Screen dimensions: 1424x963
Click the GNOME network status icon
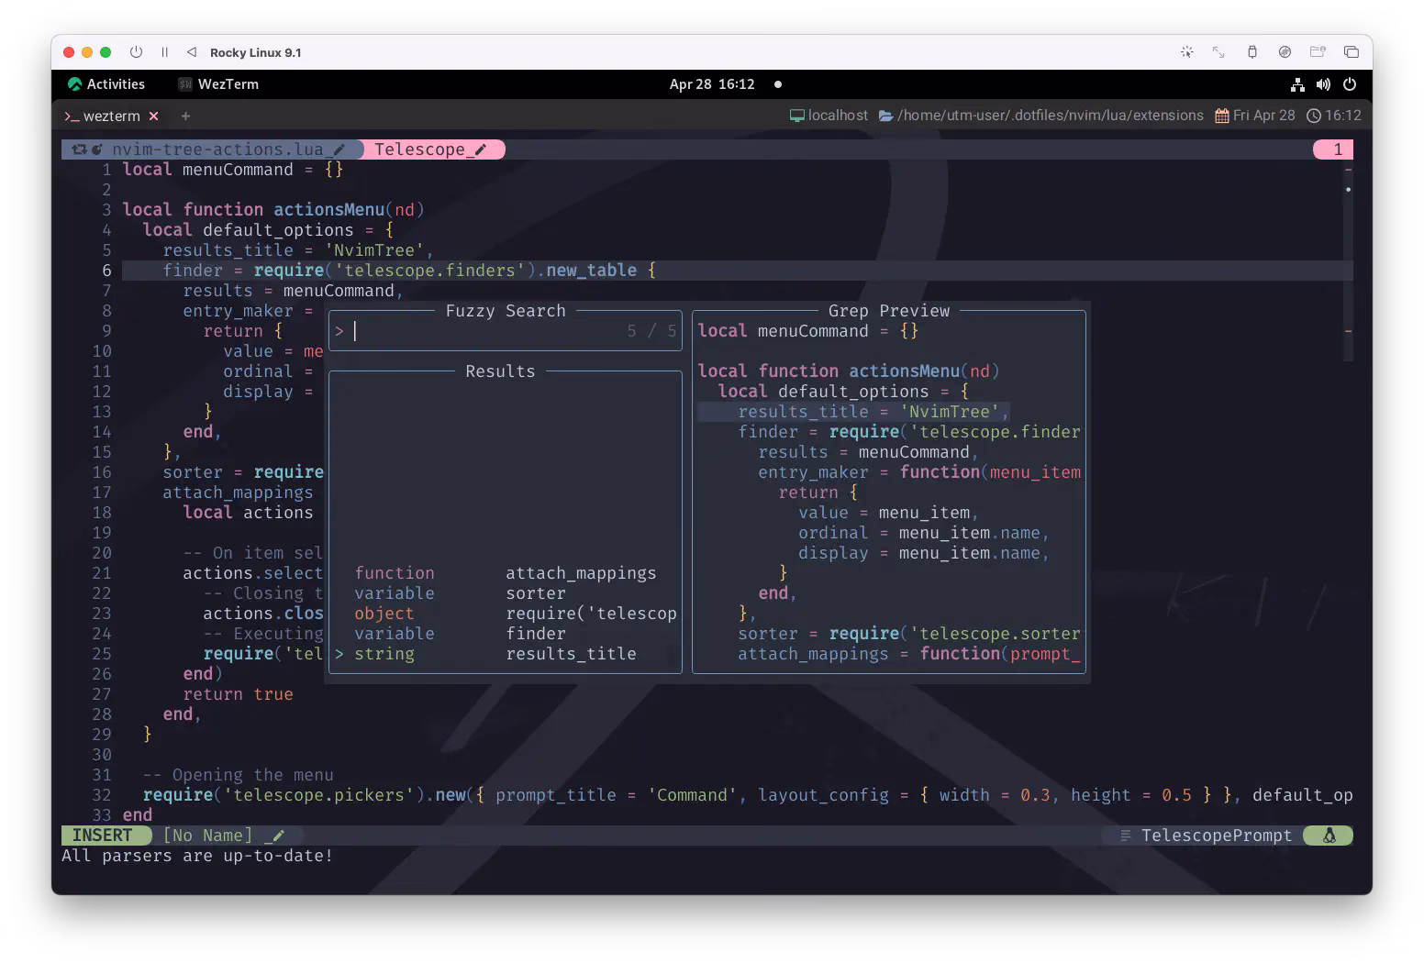pos(1297,84)
